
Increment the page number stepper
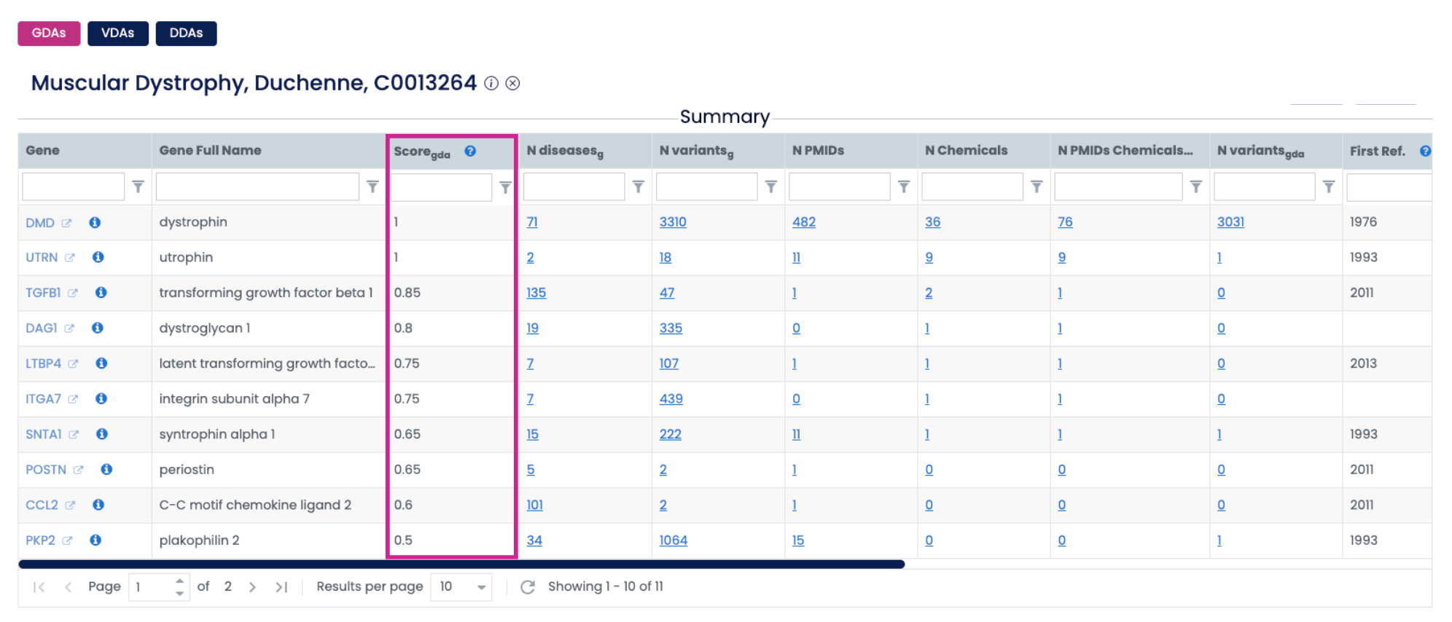[179, 580]
